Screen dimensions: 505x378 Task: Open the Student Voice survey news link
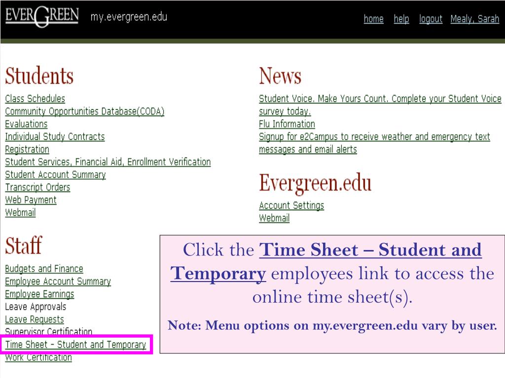coord(380,105)
